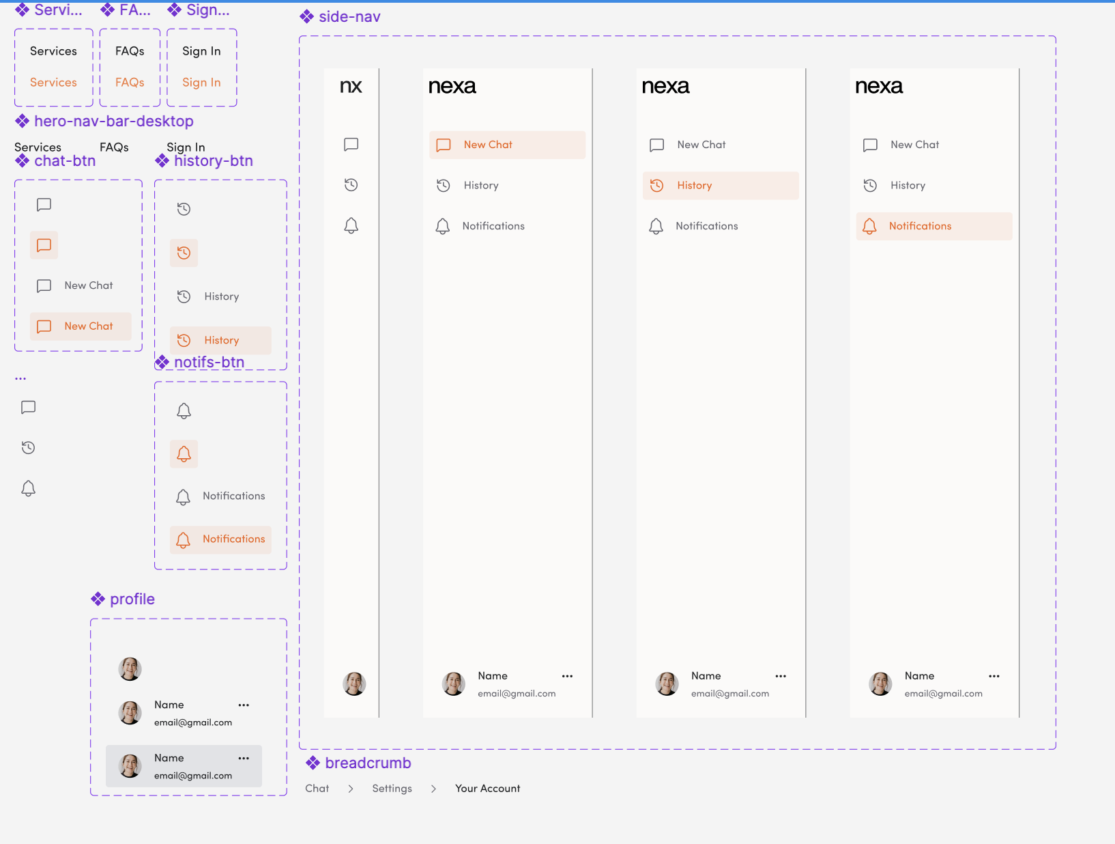Viewport: 1115px width, 844px height.
Task: Select the highlighted Notifications item in the third nexa side-nav
Action: coord(934,226)
